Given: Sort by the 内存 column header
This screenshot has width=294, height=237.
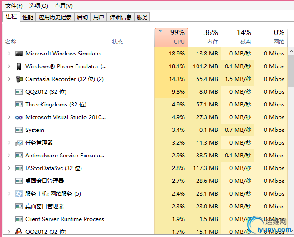Looking at the screenshot, I should click(x=204, y=38).
